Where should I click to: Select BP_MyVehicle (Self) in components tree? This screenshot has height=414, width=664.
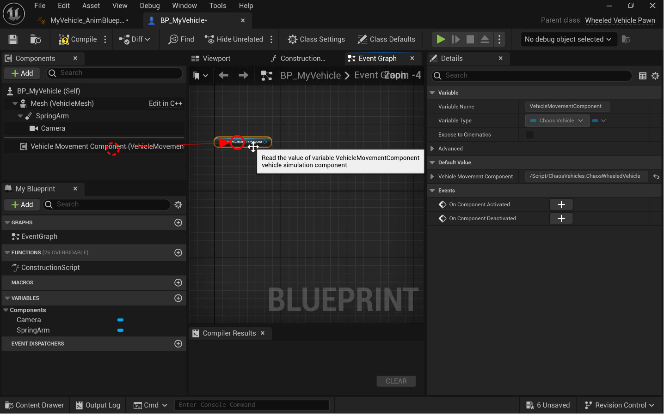(49, 91)
